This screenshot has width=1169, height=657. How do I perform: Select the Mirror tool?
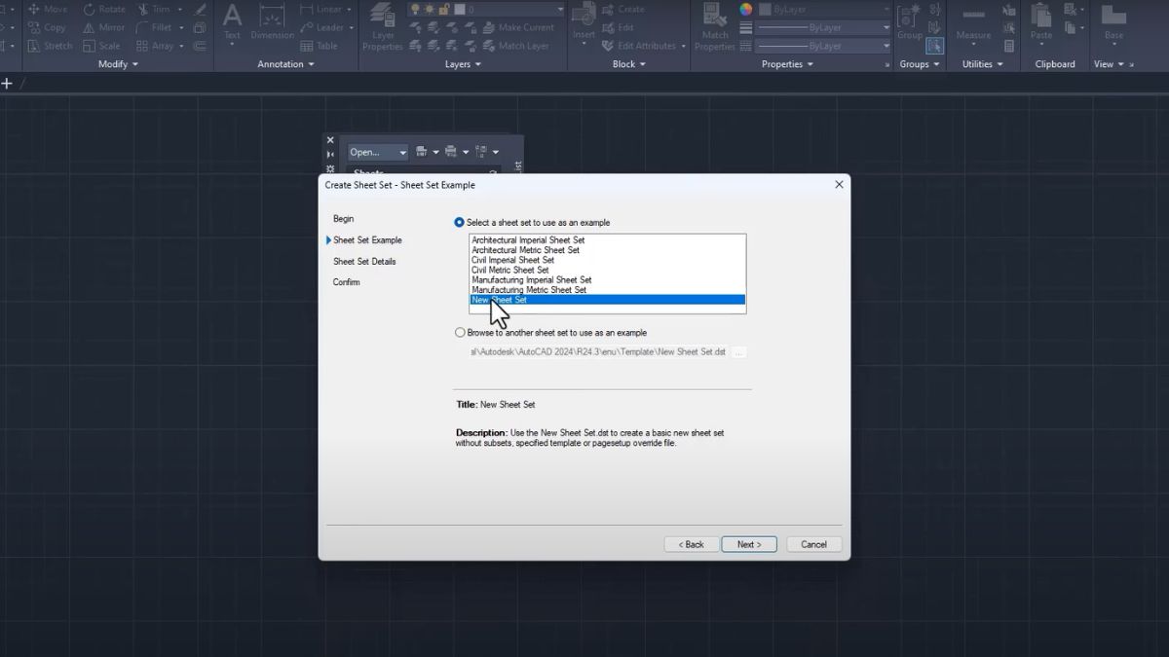(104, 27)
